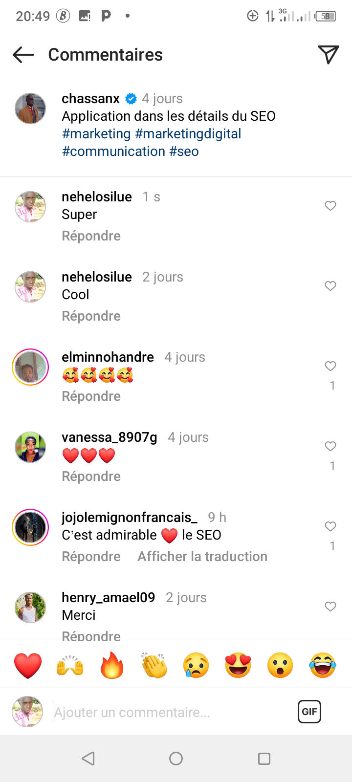Insert the heart-eyes emoji reaction
This screenshot has height=782, width=352.
(x=238, y=665)
